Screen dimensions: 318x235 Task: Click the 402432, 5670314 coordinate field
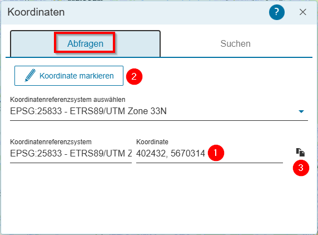coord(210,154)
